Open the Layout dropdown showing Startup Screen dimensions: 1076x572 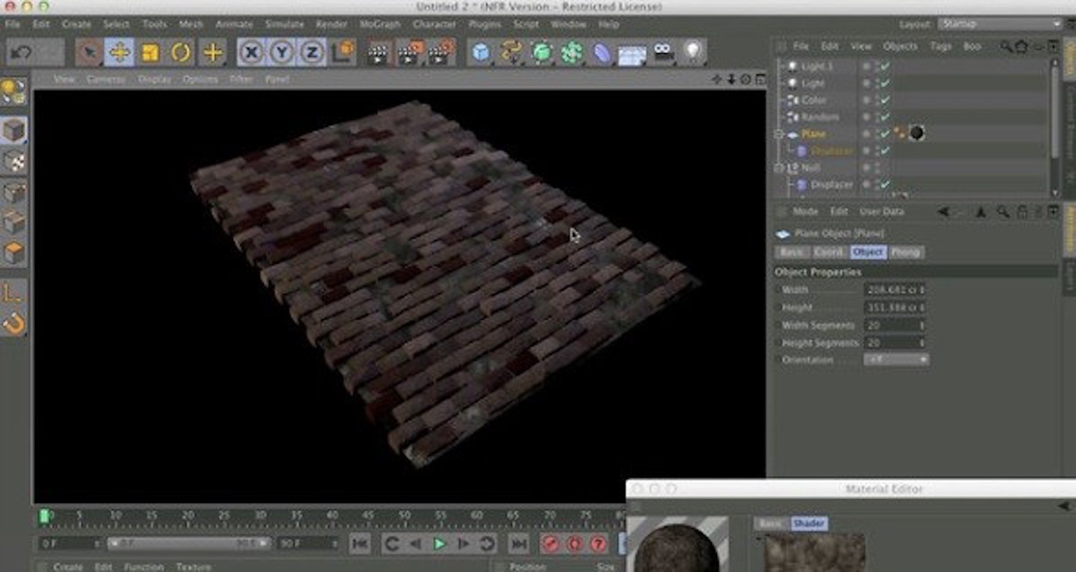[1000, 24]
